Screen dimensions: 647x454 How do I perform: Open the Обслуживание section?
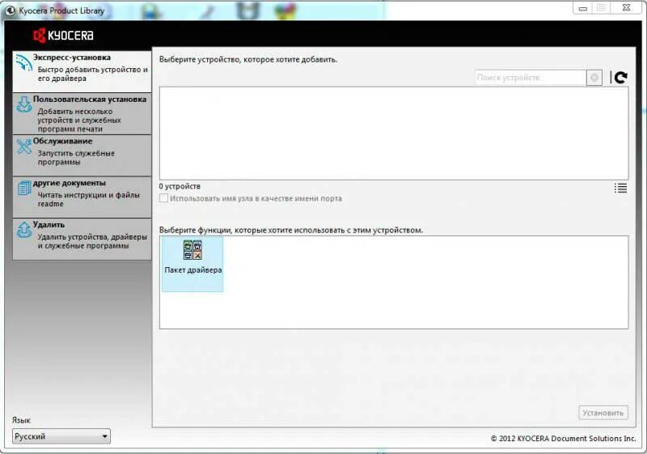(82, 155)
